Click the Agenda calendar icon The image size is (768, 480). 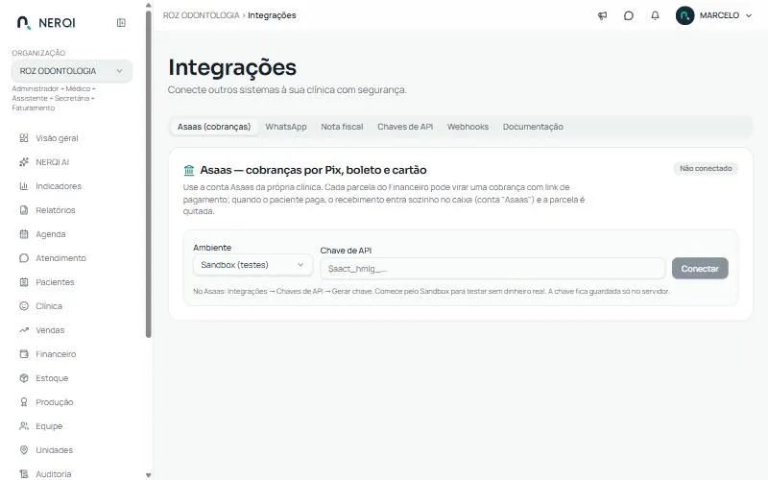[x=23, y=234]
